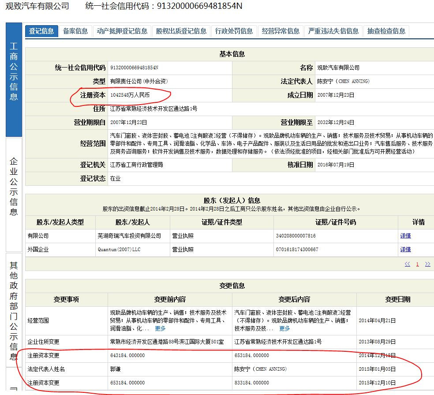Select the 工商公示信息 sidebar section

[x=14, y=79]
